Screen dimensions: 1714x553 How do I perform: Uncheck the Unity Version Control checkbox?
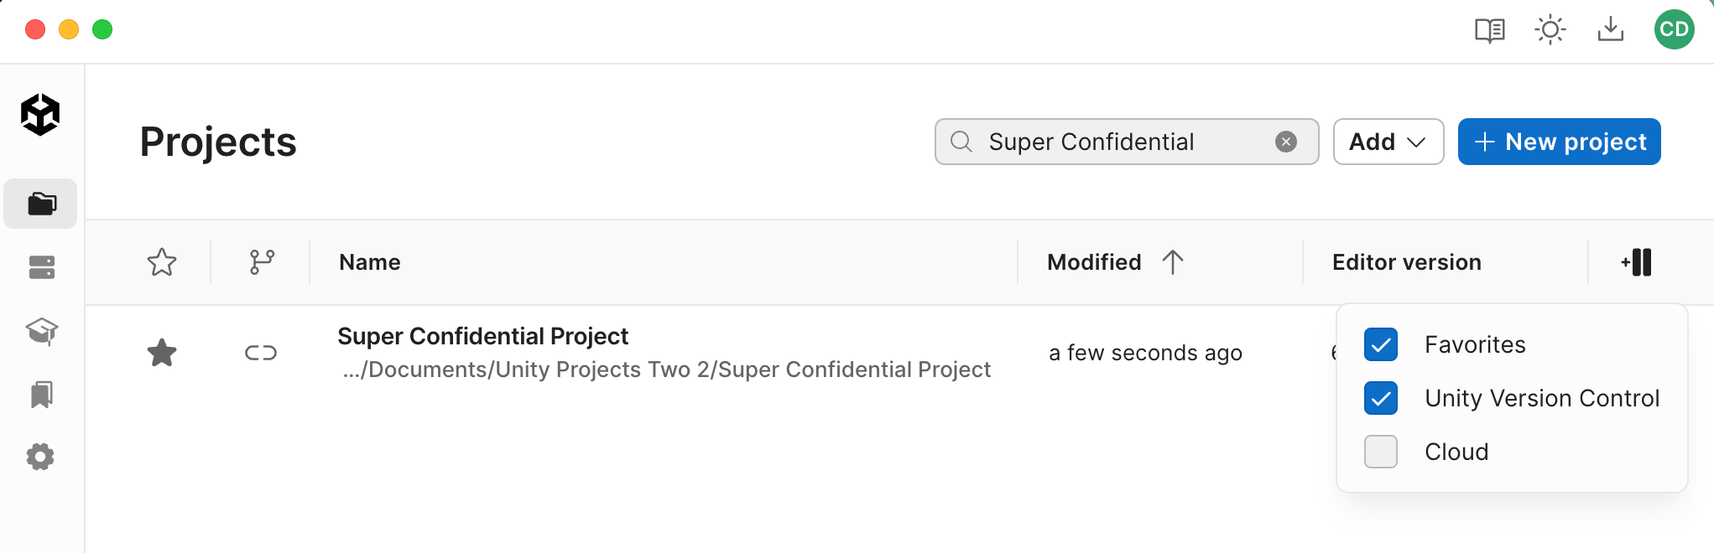click(1380, 398)
